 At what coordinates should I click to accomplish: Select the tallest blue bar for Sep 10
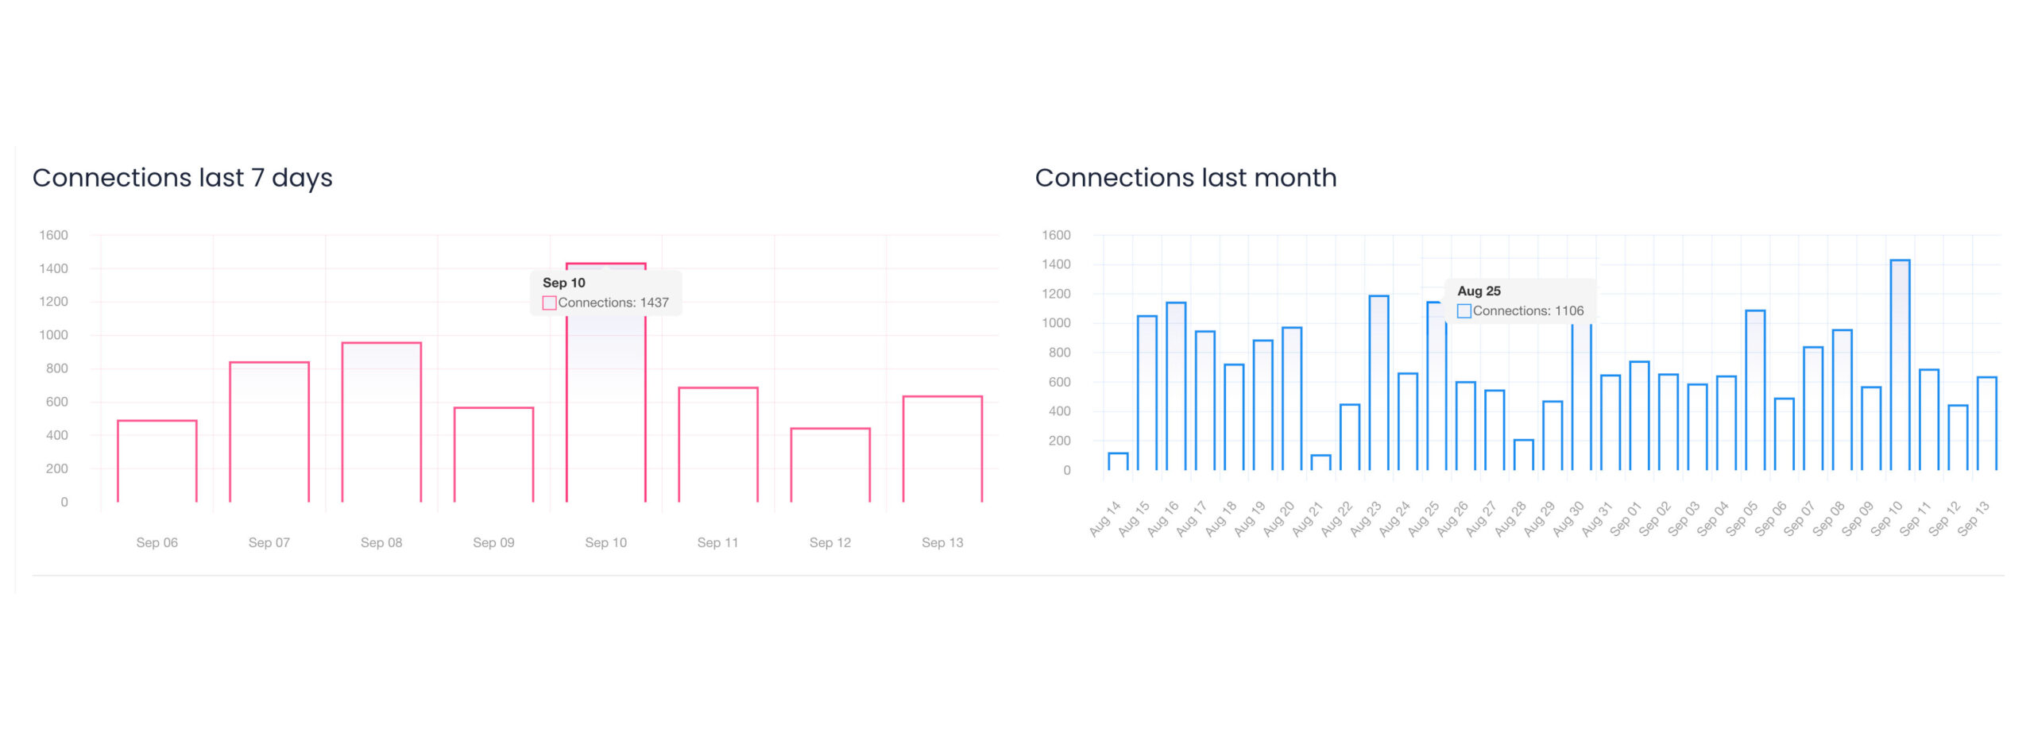pyautogui.click(x=1900, y=365)
